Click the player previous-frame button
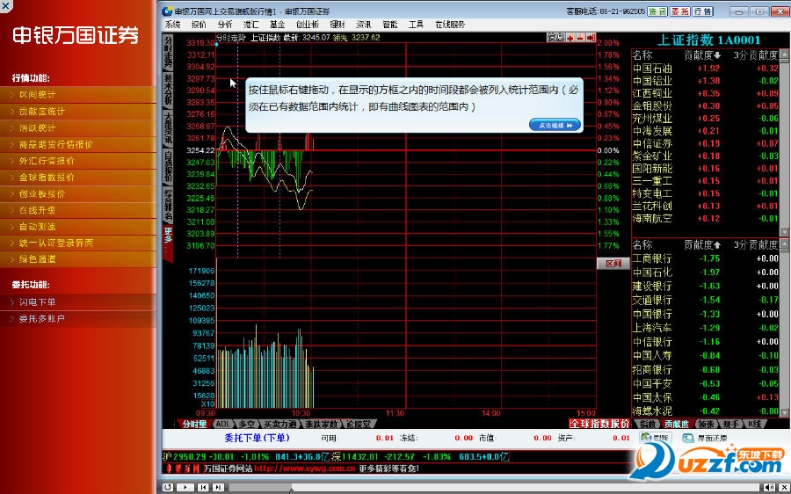Viewport: 791px width, 494px height. pos(203,487)
